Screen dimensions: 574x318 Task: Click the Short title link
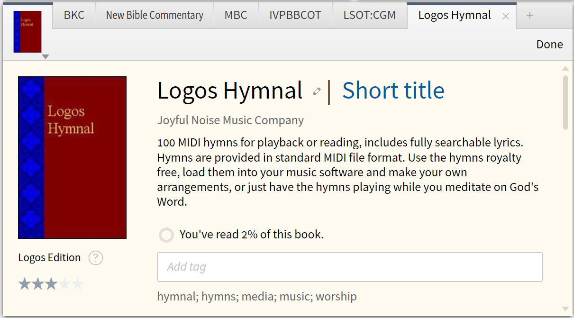pos(393,90)
